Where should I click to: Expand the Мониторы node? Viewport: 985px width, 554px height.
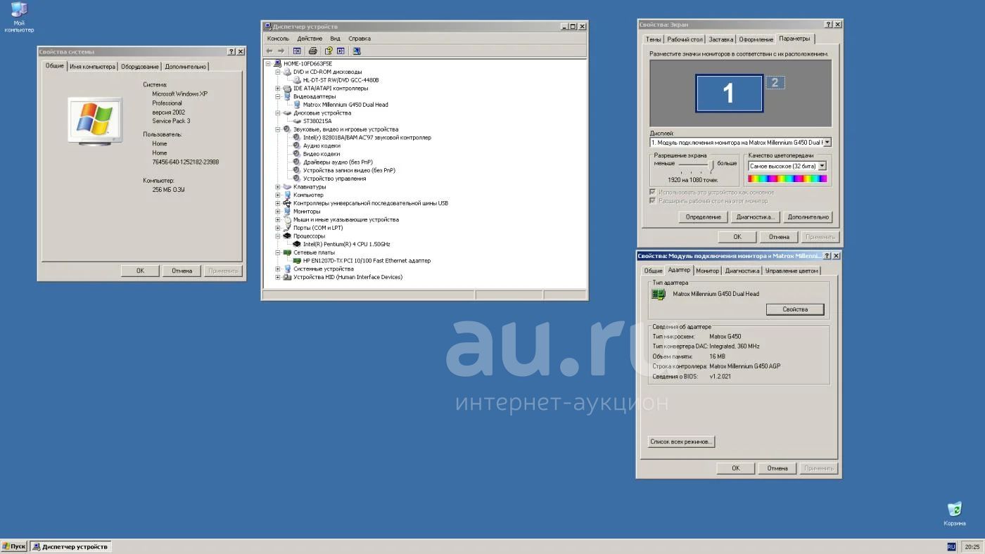(278, 212)
